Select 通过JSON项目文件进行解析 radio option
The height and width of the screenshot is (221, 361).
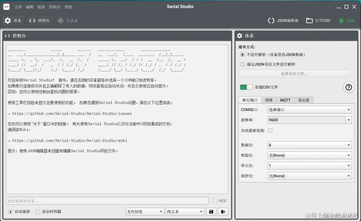pyautogui.click(x=242, y=64)
